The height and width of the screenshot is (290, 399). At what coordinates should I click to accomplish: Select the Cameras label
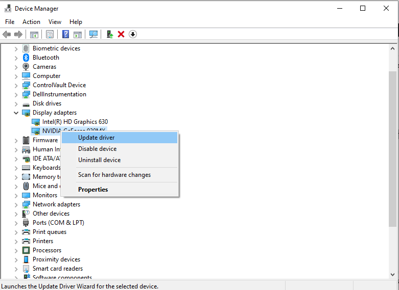coord(44,67)
